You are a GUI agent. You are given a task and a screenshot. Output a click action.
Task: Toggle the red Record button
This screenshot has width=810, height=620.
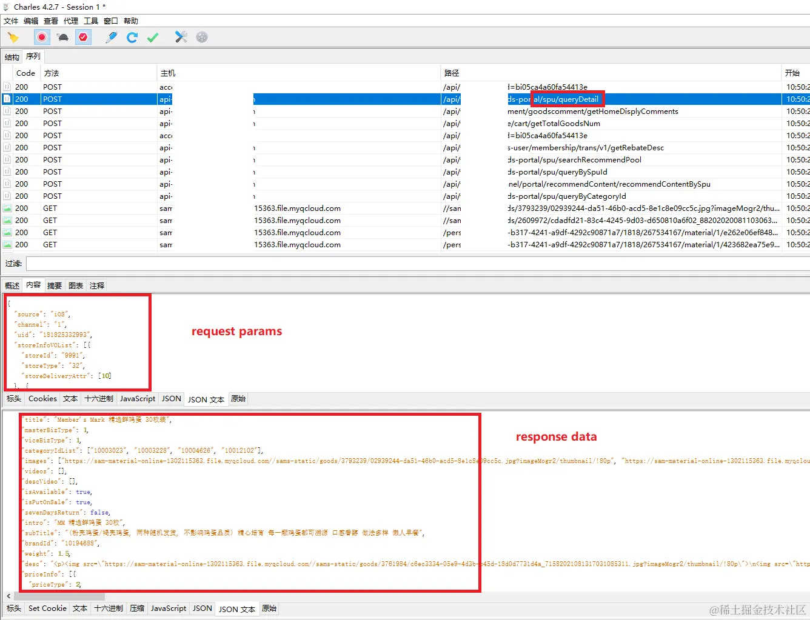pyautogui.click(x=42, y=38)
